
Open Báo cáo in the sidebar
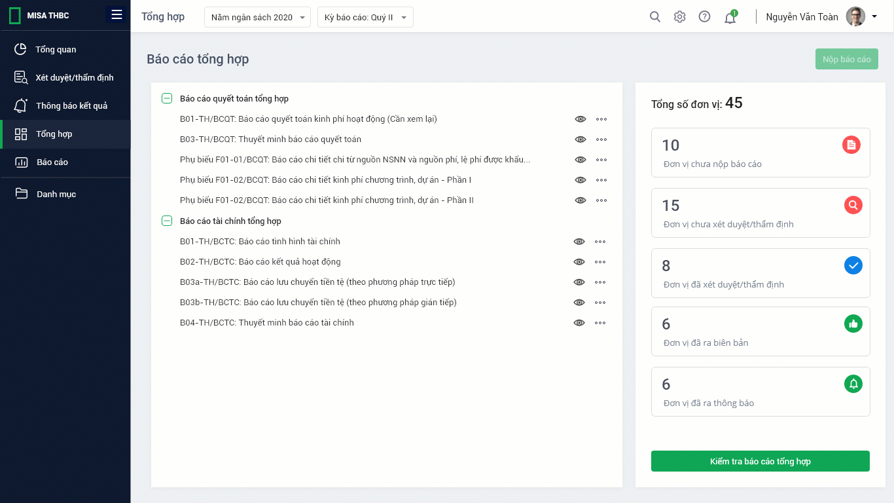tap(65, 162)
